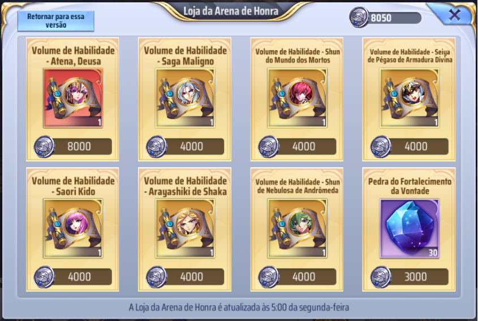
Task: Select the Atena, Deusa skill volume icon
Action: tap(73, 98)
